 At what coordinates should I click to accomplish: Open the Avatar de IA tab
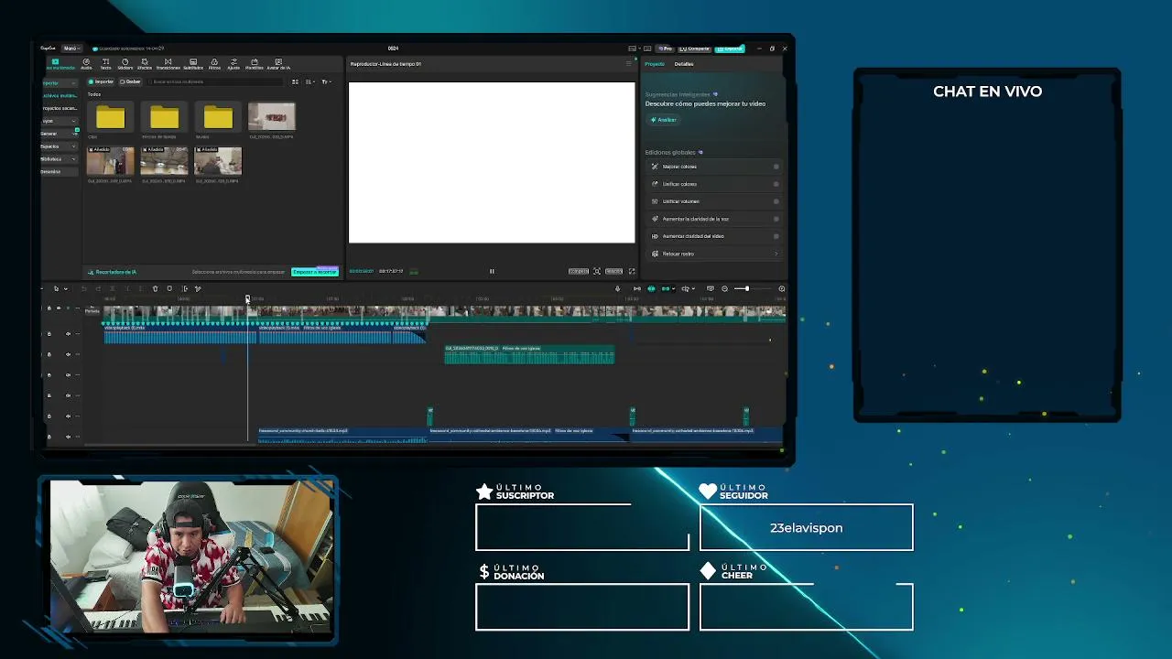[x=278, y=64]
